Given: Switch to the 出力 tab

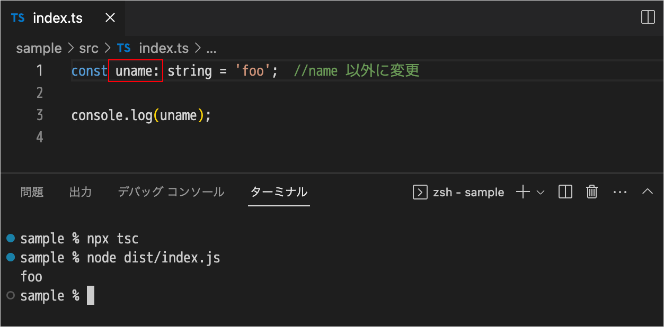Looking at the screenshot, I should (x=81, y=192).
